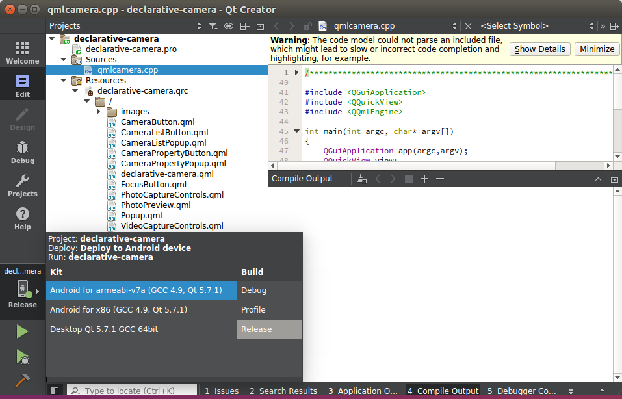Unfold the comment block at line 1
622x399 pixels.
(x=296, y=73)
